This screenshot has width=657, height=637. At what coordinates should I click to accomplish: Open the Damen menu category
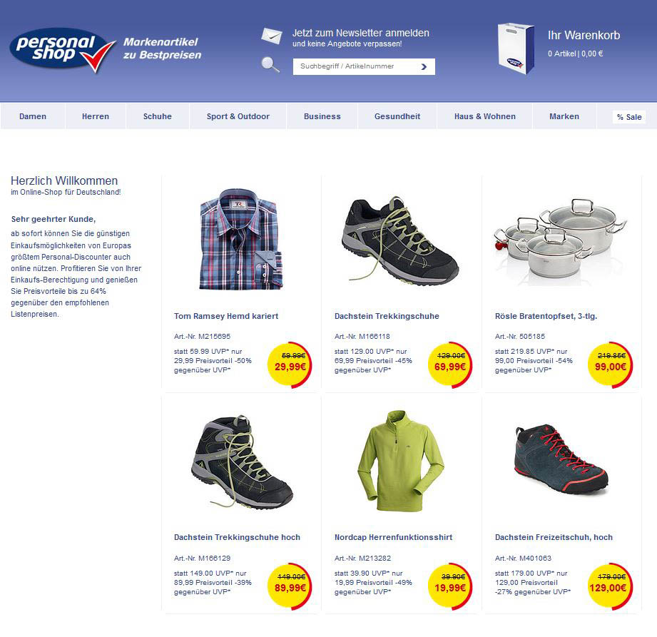click(x=33, y=116)
